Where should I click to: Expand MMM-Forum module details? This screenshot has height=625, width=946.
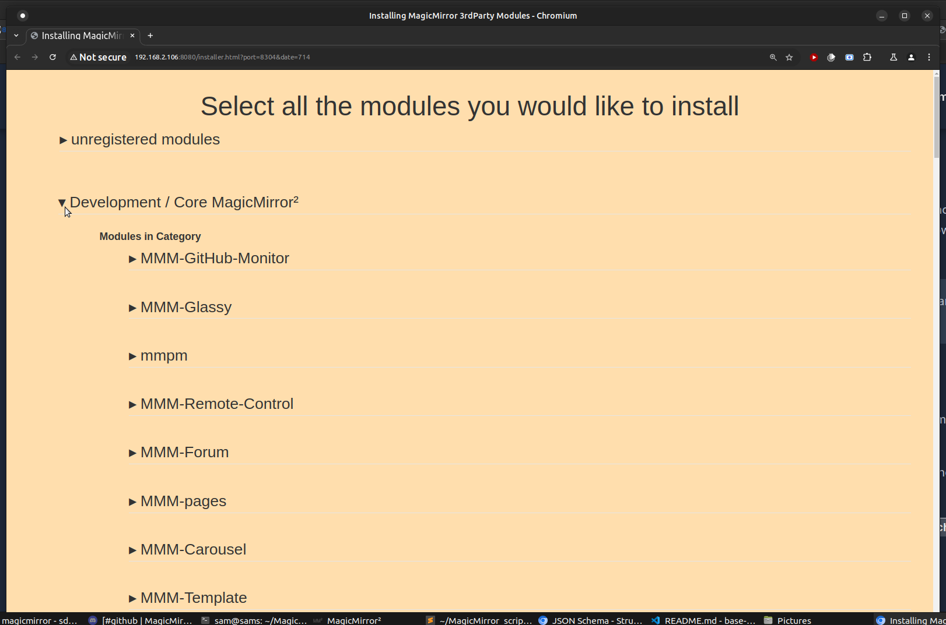point(178,452)
